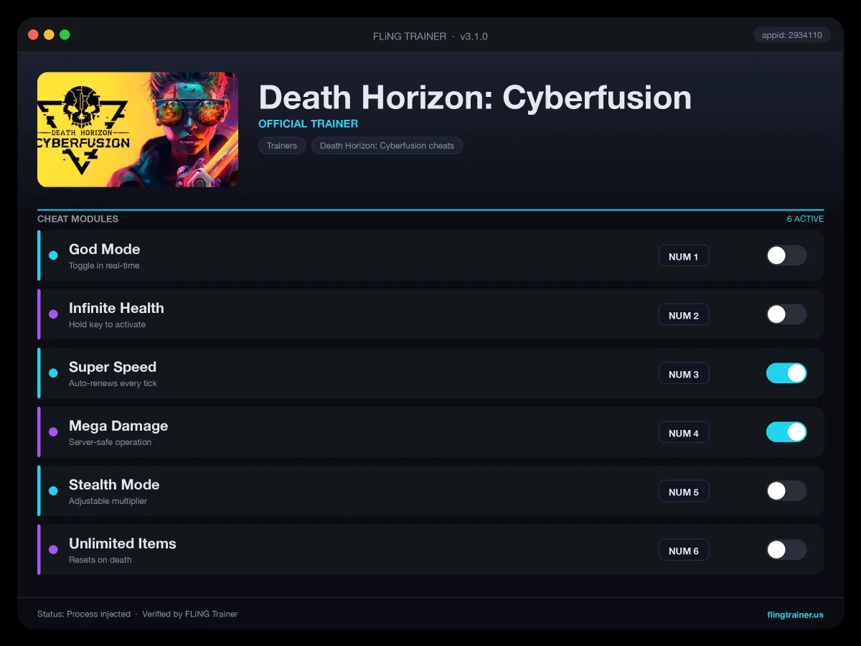Click the cyan dot beside Super Speed
Screen dimensions: 861x646
pyautogui.click(x=53, y=373)
